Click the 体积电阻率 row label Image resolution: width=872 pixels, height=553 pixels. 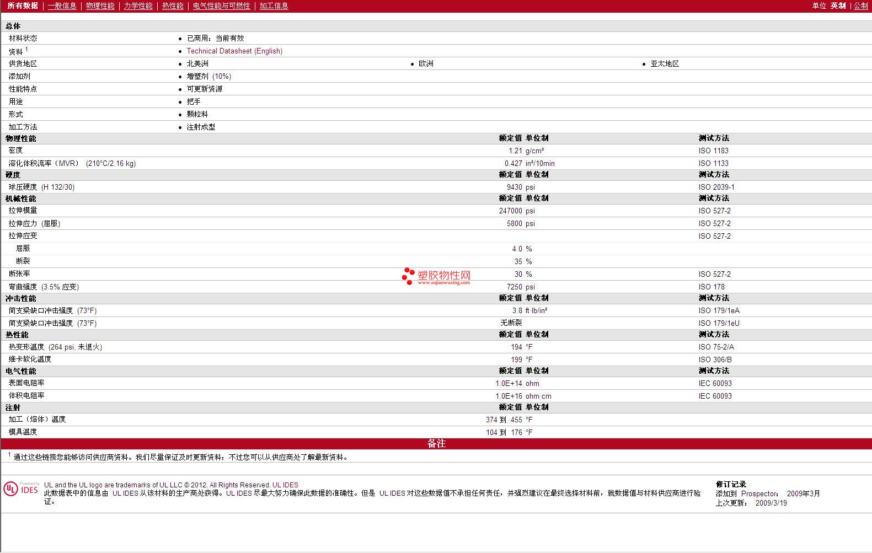[x=26, y=395]
